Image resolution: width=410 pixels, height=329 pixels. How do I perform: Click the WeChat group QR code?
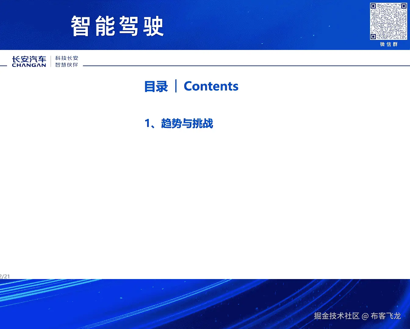pos(388,21)
